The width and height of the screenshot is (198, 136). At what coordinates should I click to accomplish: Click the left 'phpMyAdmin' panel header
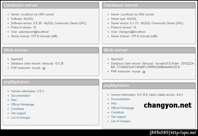pos(50,82)
